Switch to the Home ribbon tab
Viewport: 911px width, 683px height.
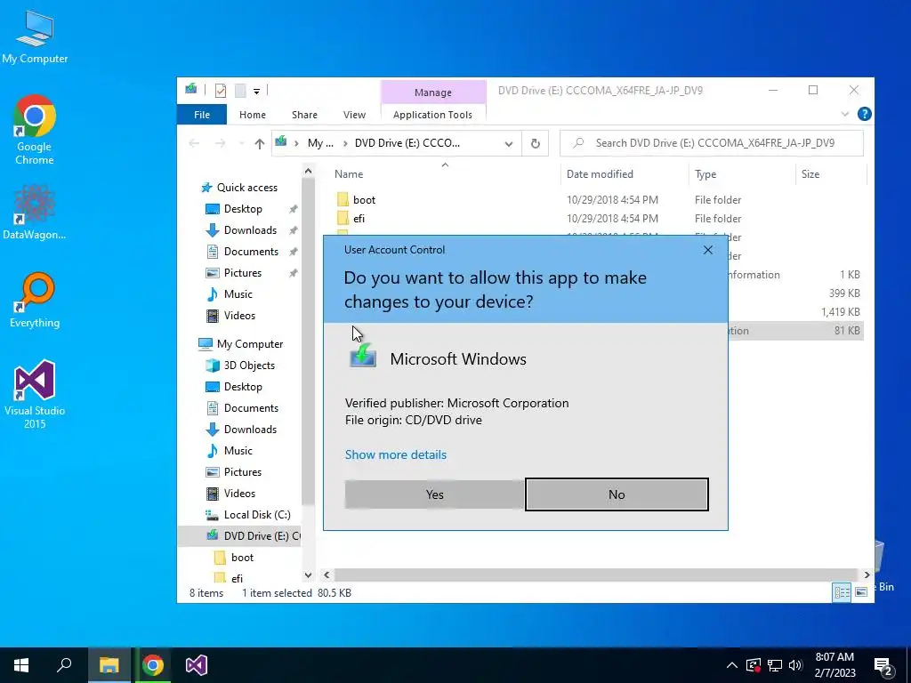[x=252, y=115]
